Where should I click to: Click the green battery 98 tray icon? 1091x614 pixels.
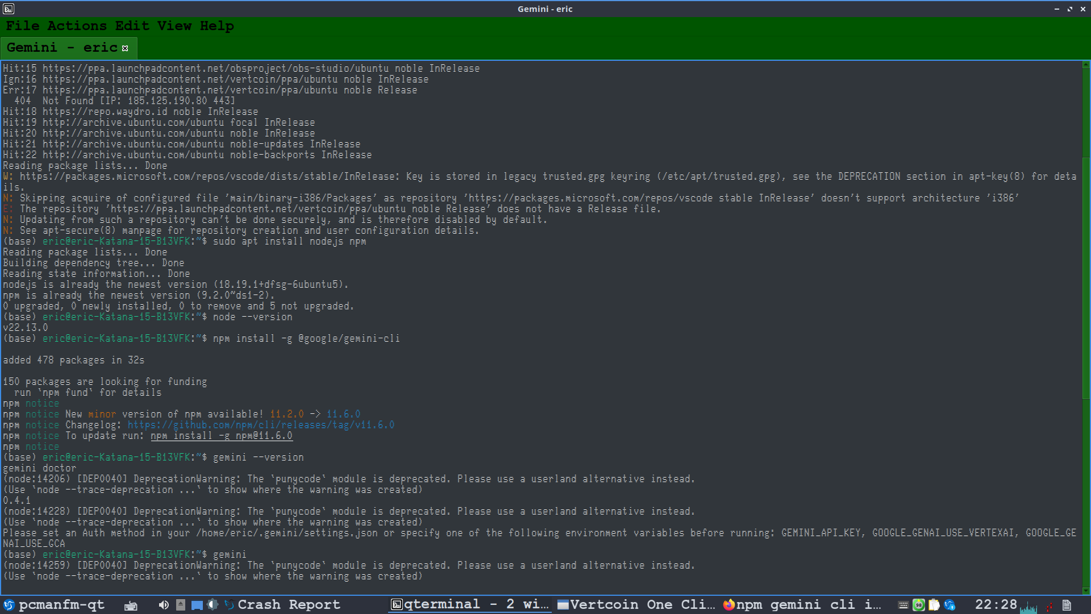pyautogui.click(x=918, y=605)
